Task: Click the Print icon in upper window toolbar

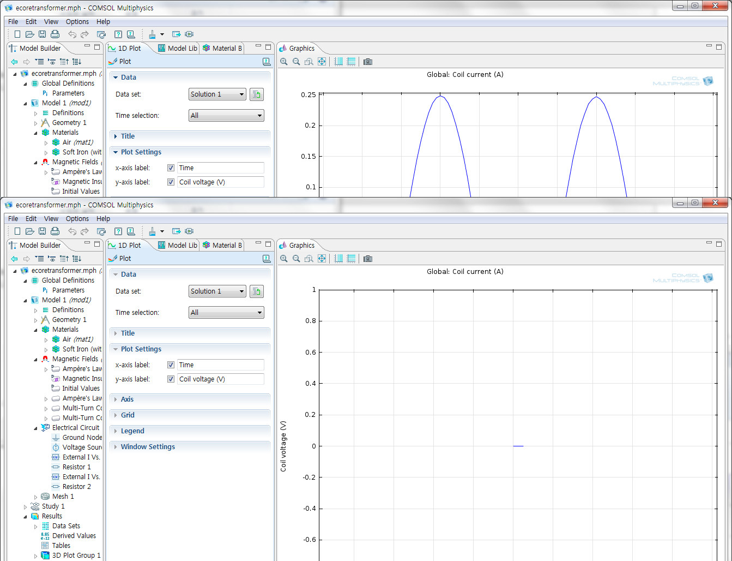Action: tap(55, 34)
